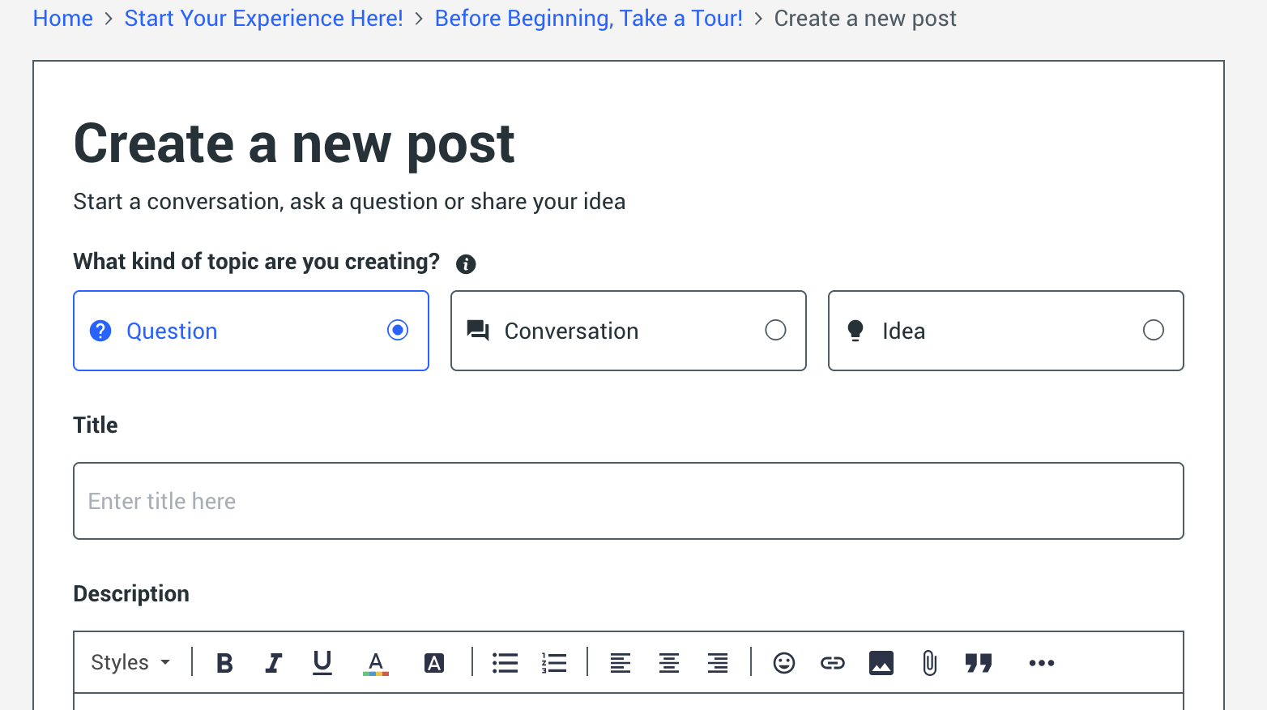Screen dimensions: 1267x710
Task: Select the Question radio button
Action: tap(398, 330)
